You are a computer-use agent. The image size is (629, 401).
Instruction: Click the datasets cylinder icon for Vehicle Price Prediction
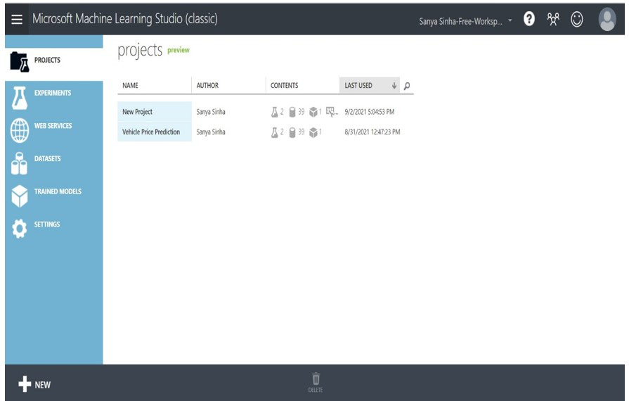point(292,132)
